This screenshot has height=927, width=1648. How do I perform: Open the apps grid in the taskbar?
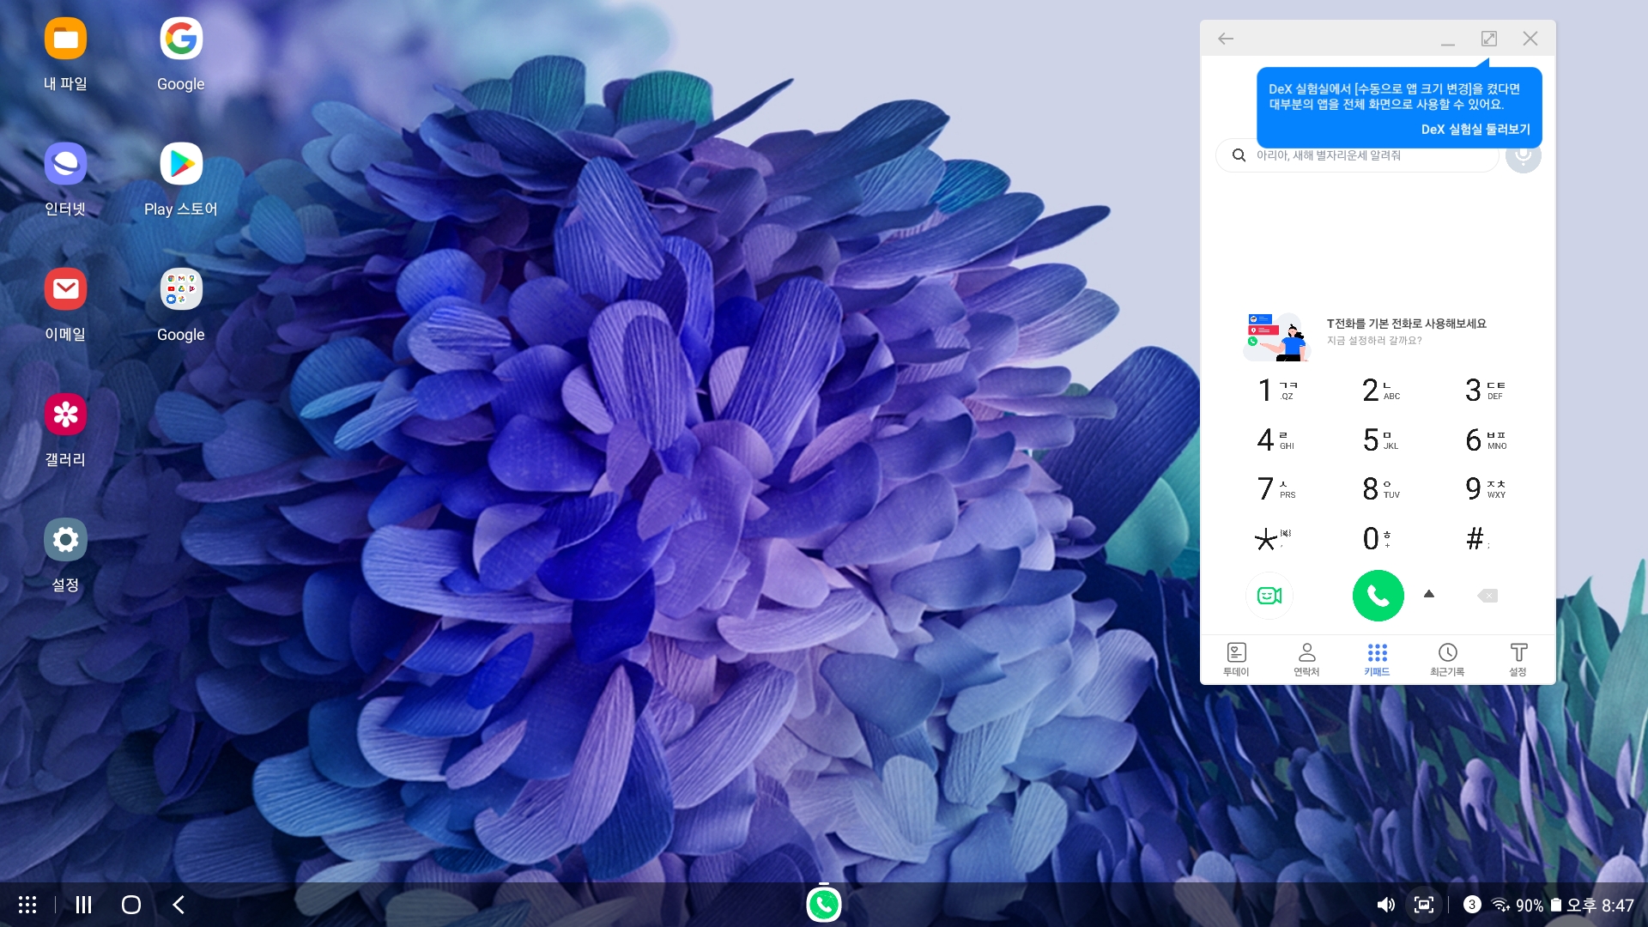27,905
